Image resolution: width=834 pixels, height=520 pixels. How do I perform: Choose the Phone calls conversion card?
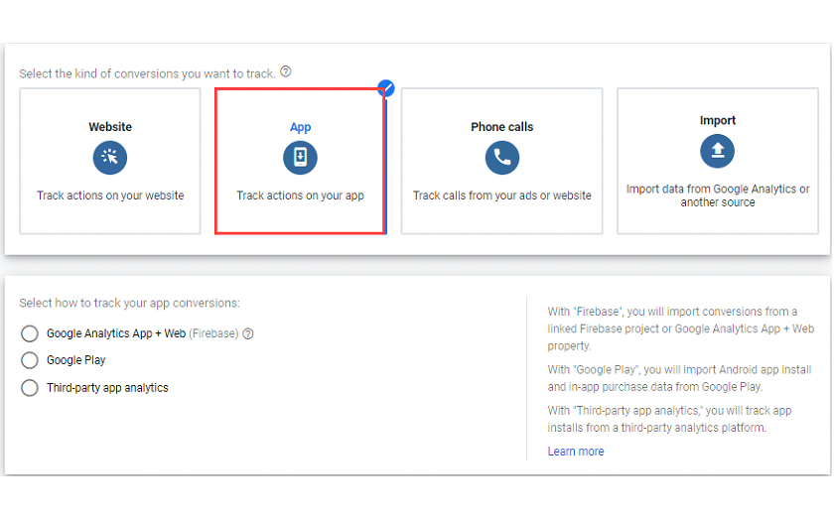pyautogui.click(x=502, y=161)
